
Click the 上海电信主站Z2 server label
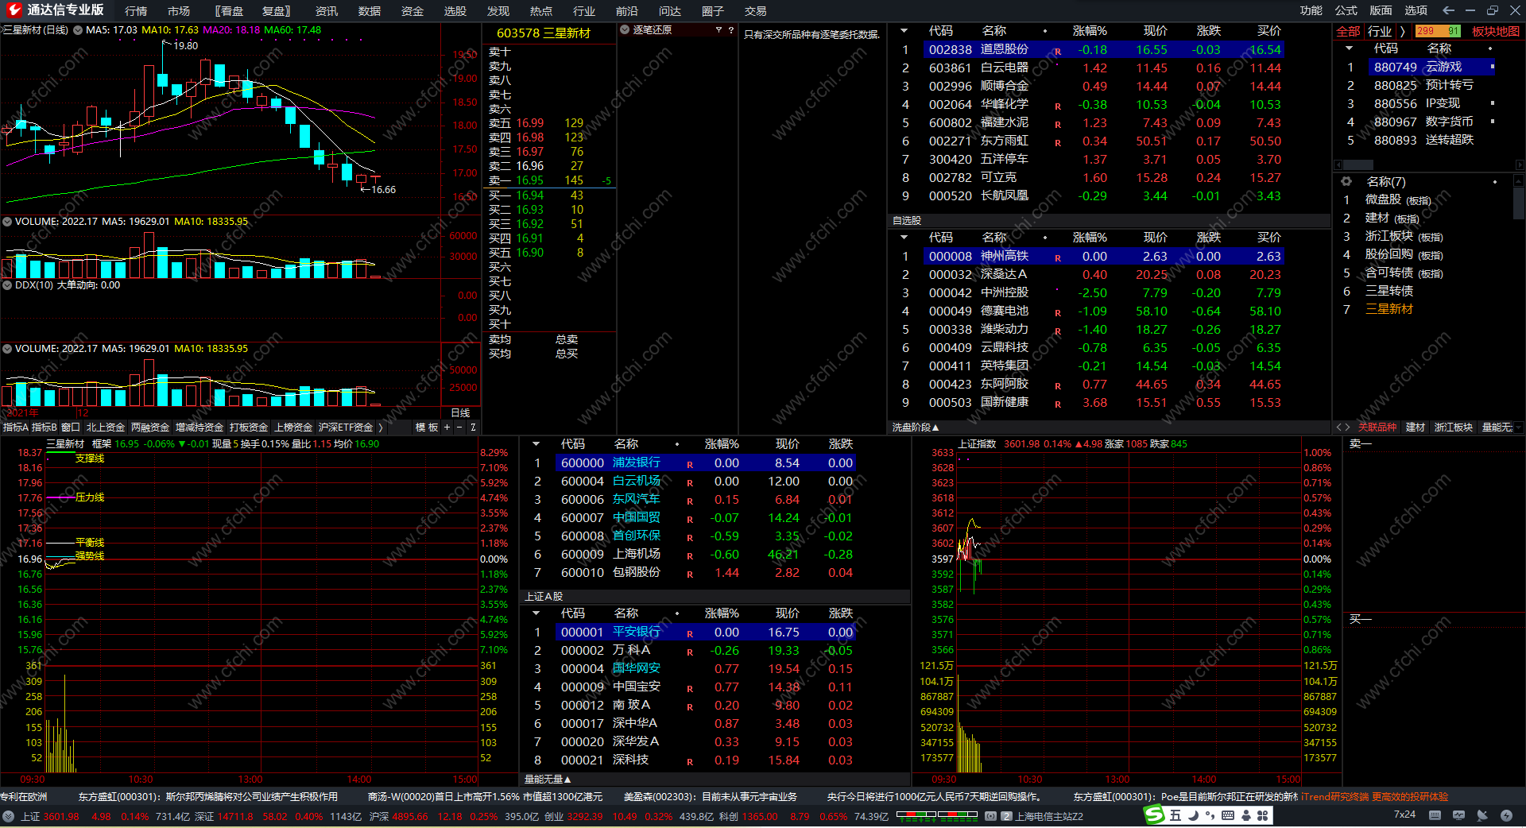[1049, 816]
